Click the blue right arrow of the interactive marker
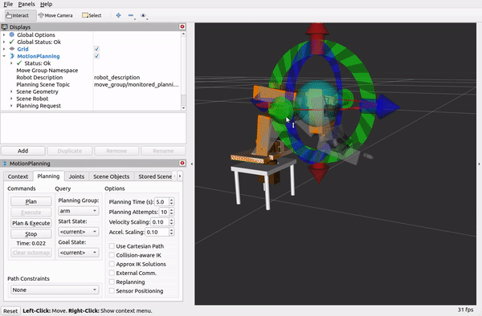The width and height of the screenshot is (482, 316). 388,107
